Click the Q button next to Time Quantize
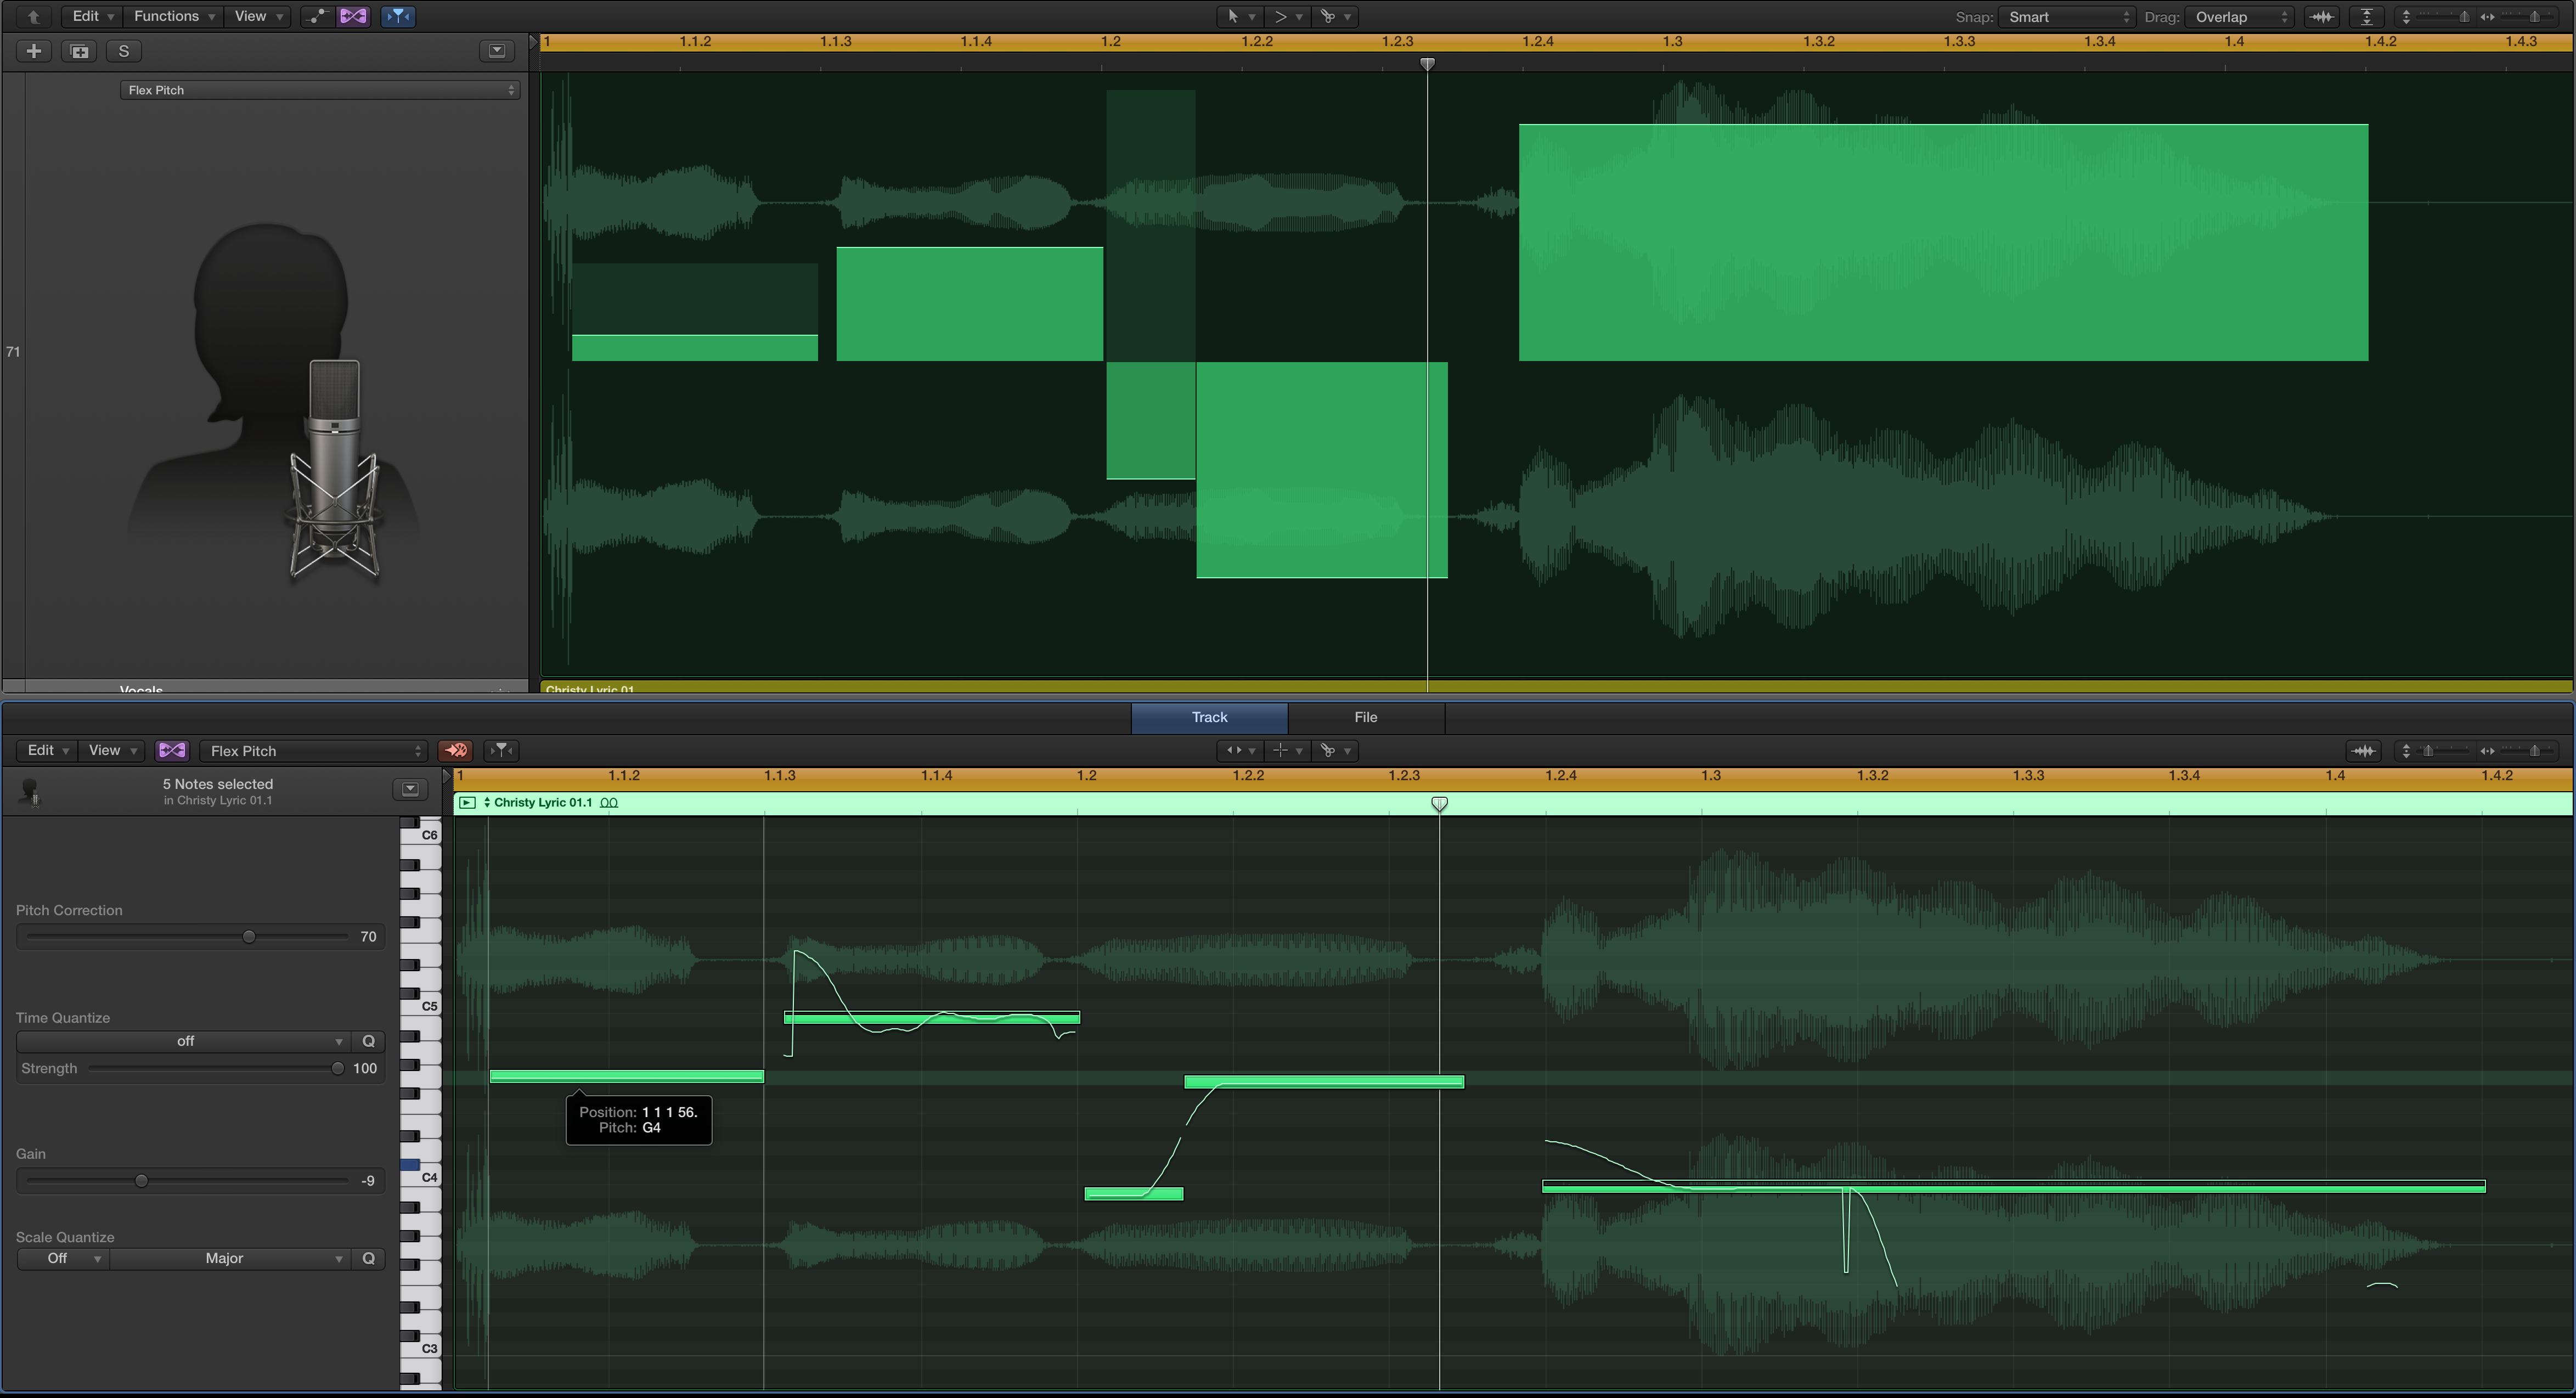2576x1398 pixels. point(368,1041)
